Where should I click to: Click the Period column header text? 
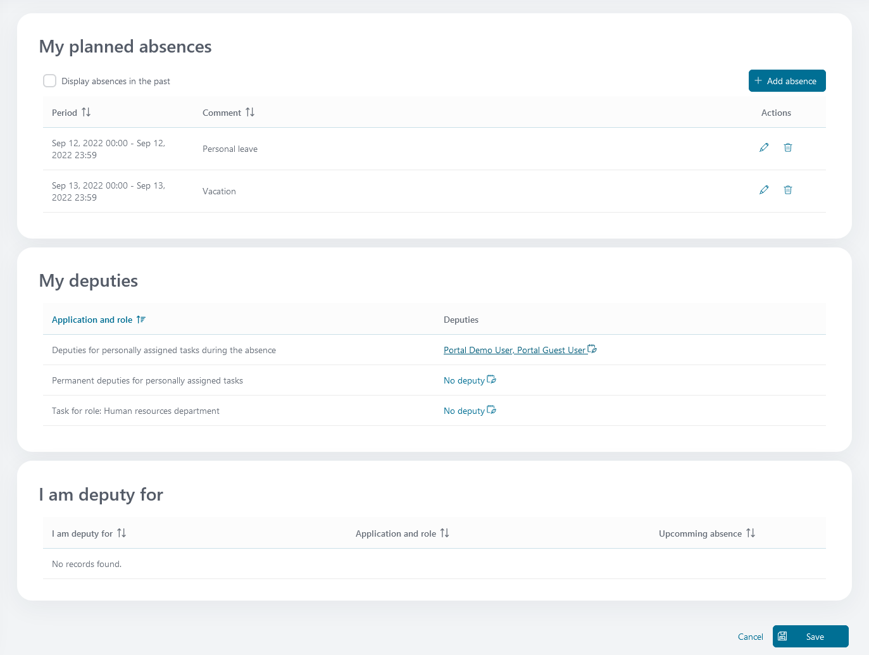click(65, 113)
